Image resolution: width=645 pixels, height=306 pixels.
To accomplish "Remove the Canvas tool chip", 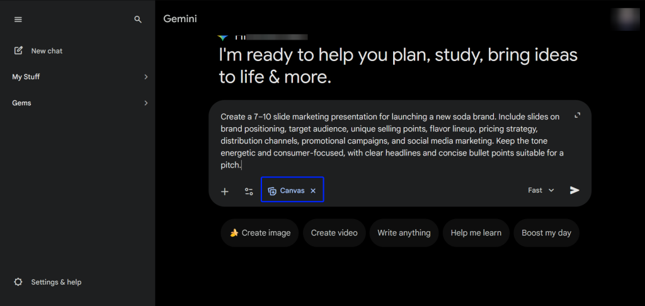I will click(x=313, y=191).
